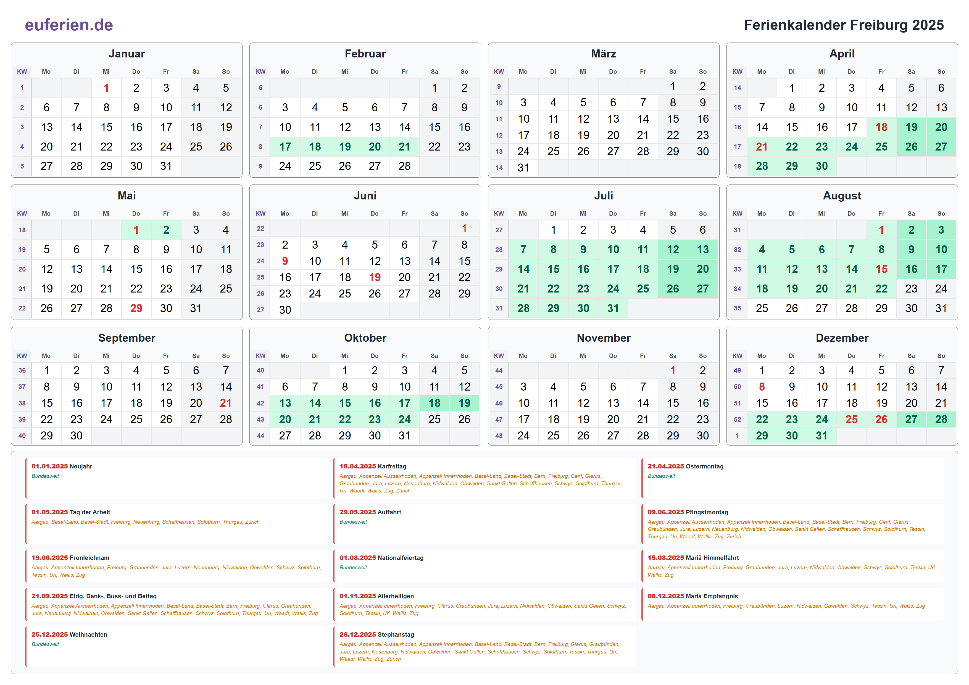Select the Oktober month heading
The image size is (969, 685).
click(x=365, y=338)
